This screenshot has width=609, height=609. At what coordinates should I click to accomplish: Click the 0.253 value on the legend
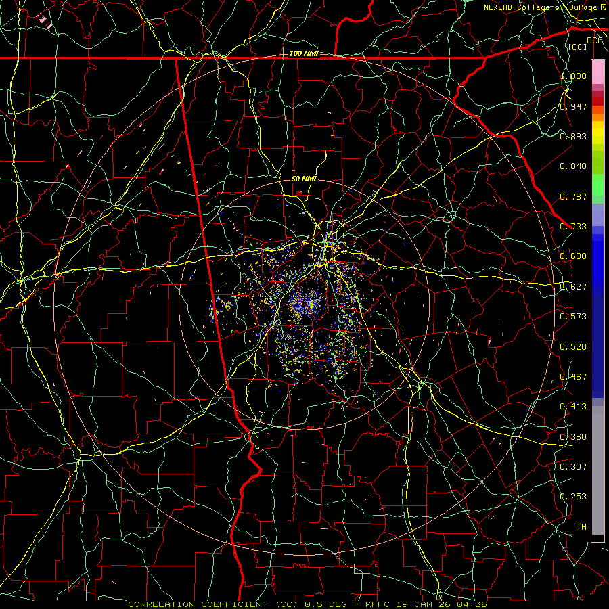(x=573, y=497)
